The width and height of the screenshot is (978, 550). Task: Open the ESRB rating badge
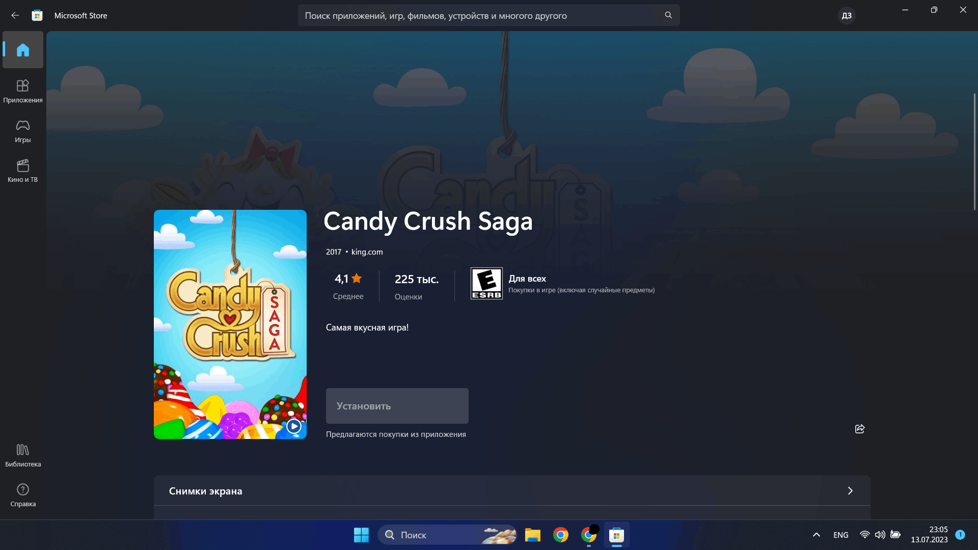486,283
